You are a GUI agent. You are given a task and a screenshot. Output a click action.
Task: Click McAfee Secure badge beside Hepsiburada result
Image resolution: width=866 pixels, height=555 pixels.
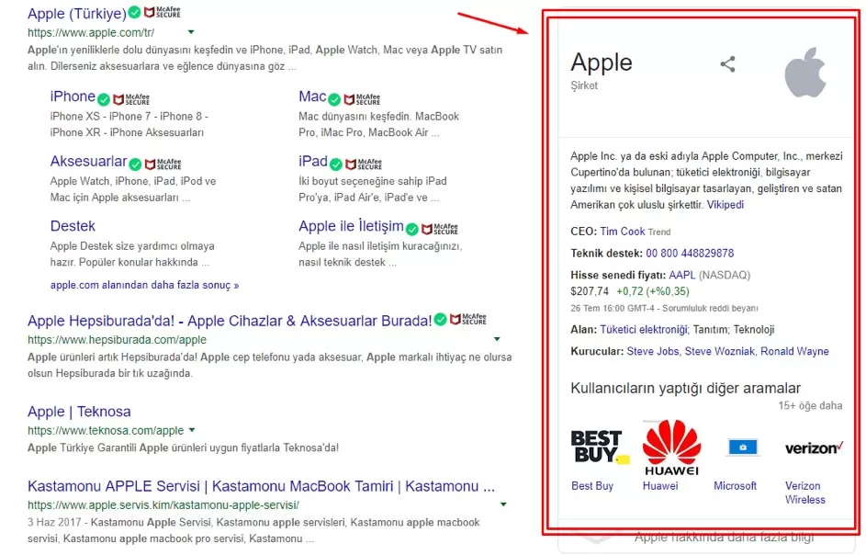[x=468, y=320]
